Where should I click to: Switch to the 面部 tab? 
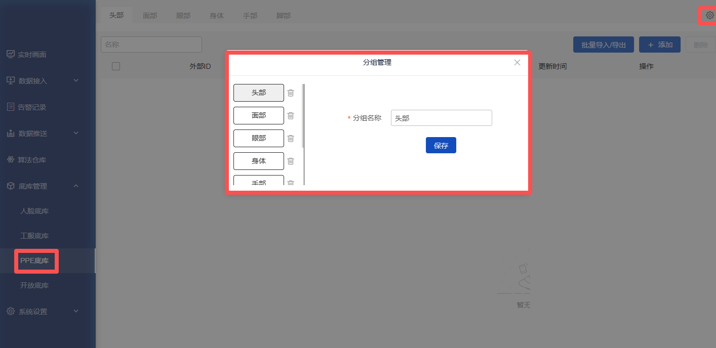pyautogui.click(x=150, y=16)
